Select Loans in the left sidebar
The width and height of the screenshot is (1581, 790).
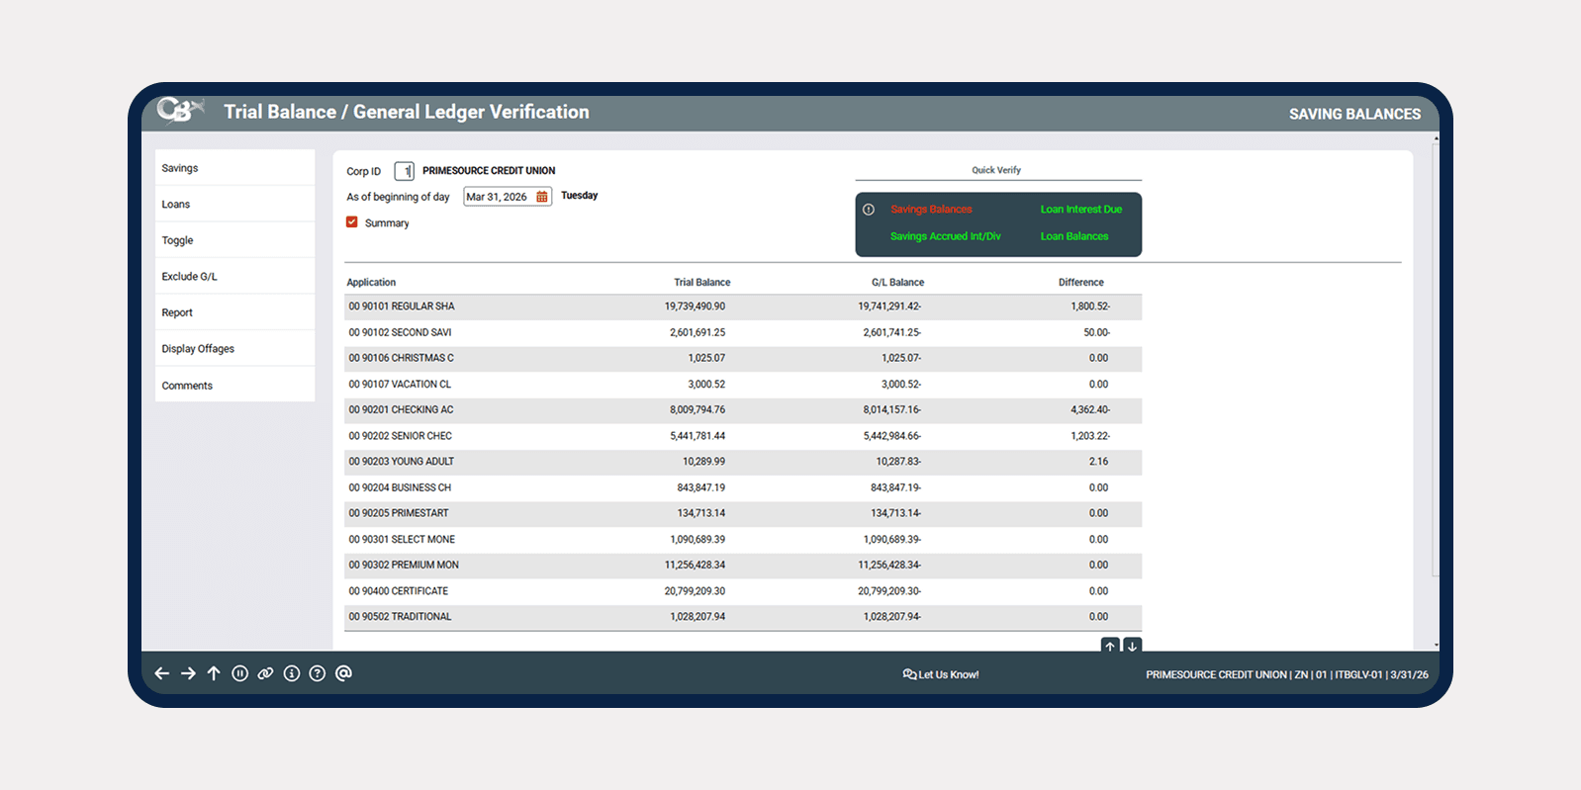234,205
